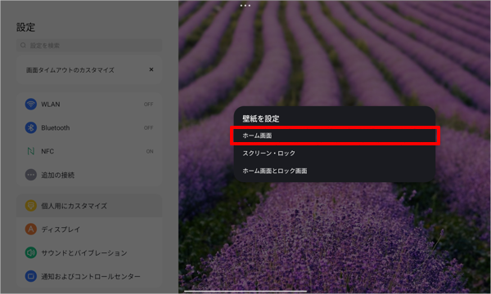The height and width of the screenshot is (294, 491).
Task: Open 追加の接続 settings
Action: pyautogui.click(x=89, y=175)
